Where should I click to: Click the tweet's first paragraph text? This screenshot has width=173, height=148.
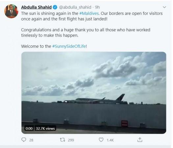click(x=92, y=16)
